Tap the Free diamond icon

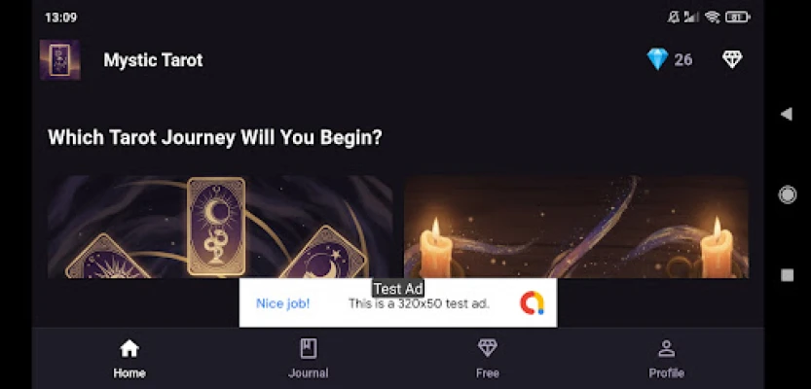coord(487,348)
